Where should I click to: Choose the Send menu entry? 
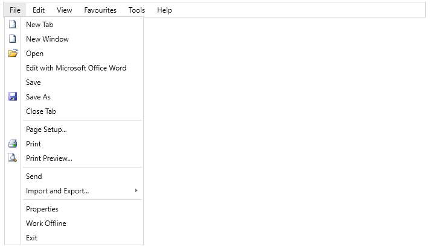point(74,177)
